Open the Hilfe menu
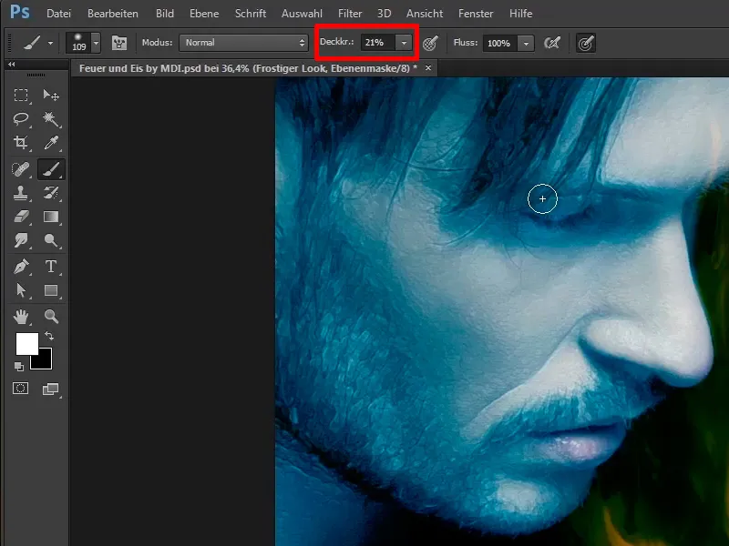Screen dimensions: 729x546 click(520, 14)
